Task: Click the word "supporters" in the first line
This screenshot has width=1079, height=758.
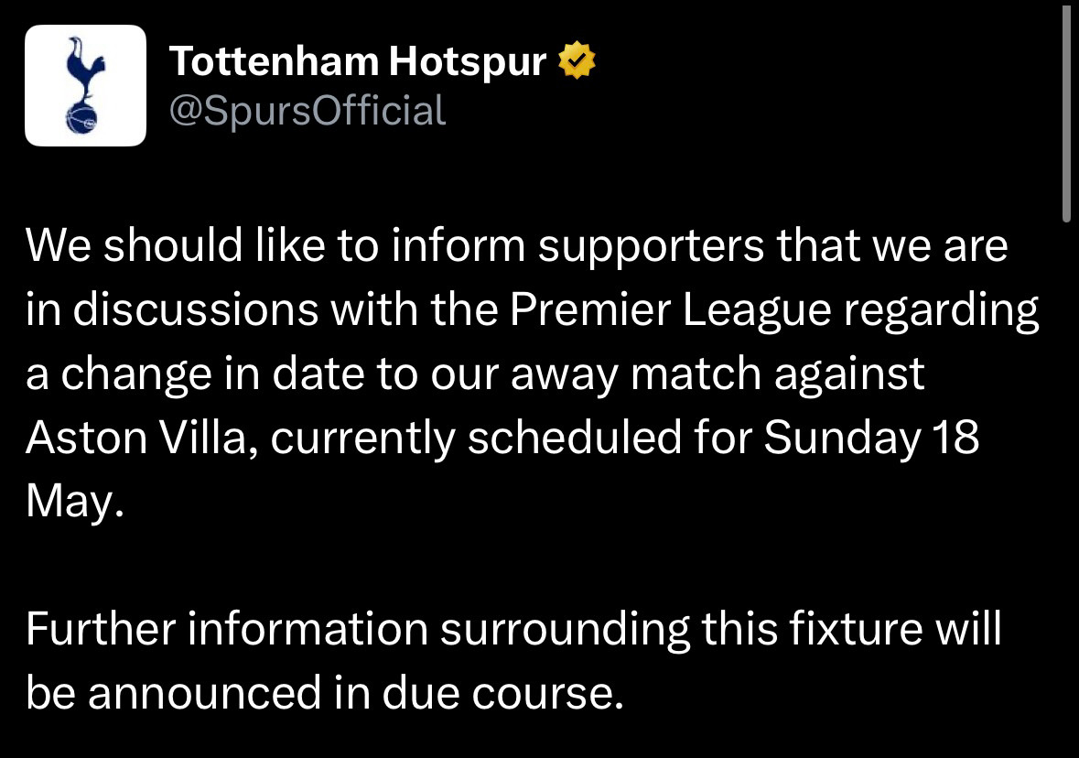Action: pyautogui.click(x=651, y=246)
